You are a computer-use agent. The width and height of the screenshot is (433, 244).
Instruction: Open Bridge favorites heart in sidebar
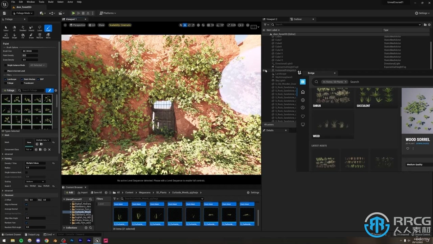303,116
